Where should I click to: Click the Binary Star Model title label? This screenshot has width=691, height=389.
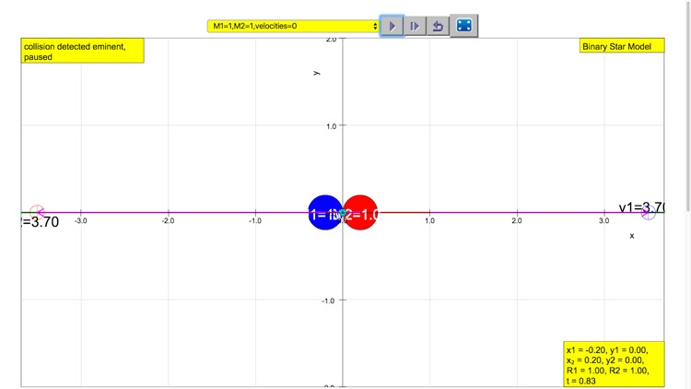point(622,46)
